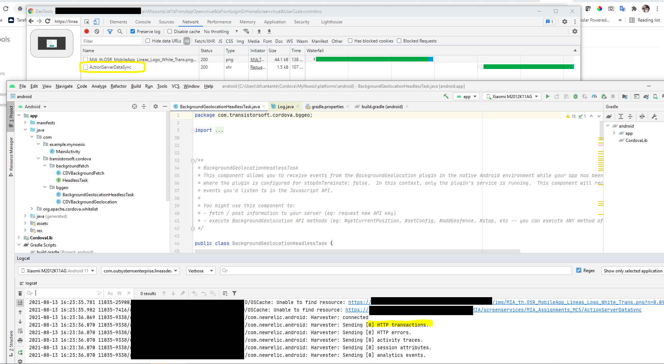Image resolution: width=664 pixels, height=364 pixels.
Task: Toggle device toolbar icon in DevTools
Action: tap(96, 22)
